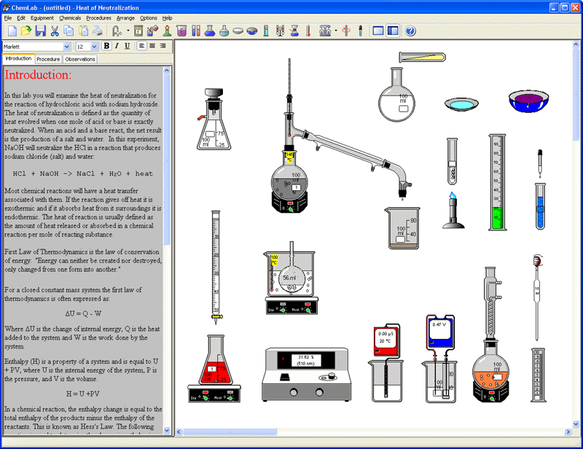Image resolution: width=583 pixels, height=449 pixels.
Task: Click the split-view layout toggle icon
Action: (391, 31)
